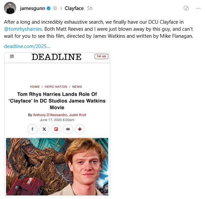205x199 pixels.
Task: Click the Deadline search menu icon
Action: tap(12, 56)
